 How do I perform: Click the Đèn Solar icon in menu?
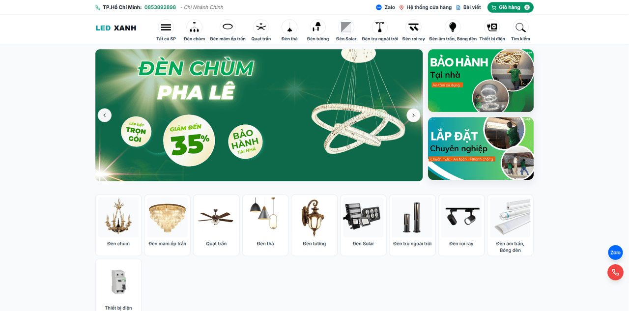click(x=345, y=28)
